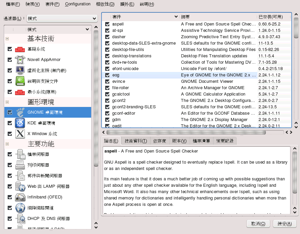Select the desktop-file-utils package row
The image size is (300, 234).
pos(197,50)
